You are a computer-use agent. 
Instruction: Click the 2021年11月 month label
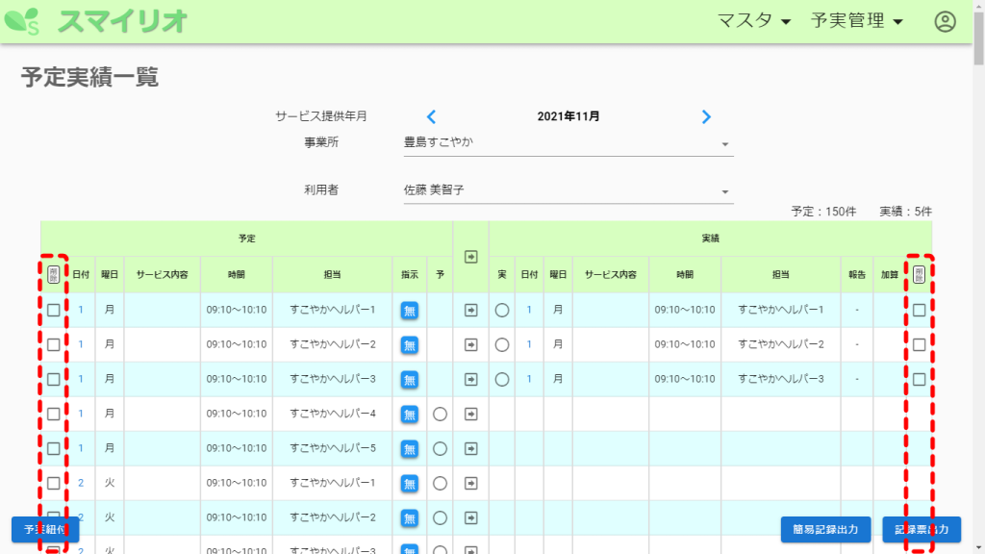[x=568, y=116]
